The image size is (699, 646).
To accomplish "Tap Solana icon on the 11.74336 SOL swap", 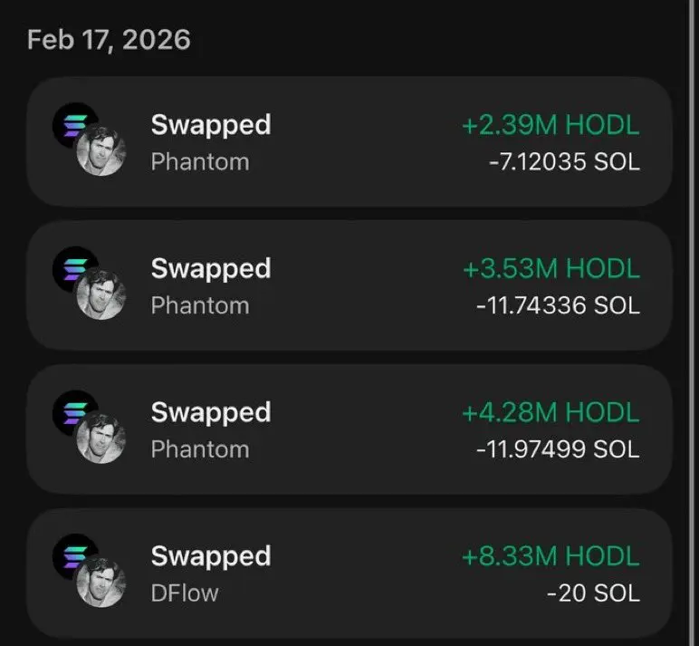I will click(73, 267).
